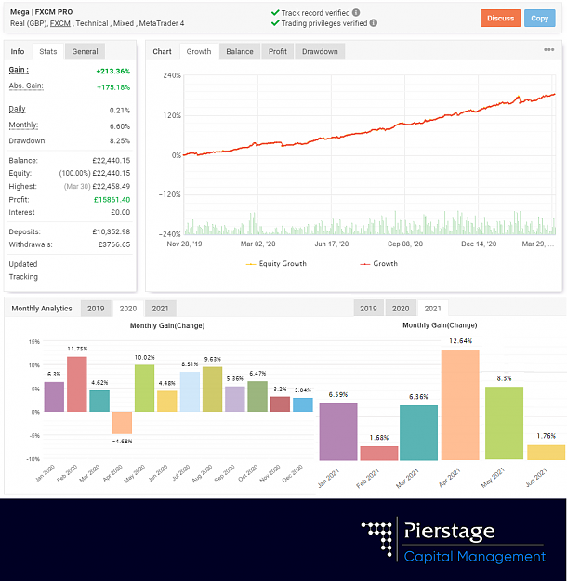Viewport: 567px width, 581px height.
Task: Click the Feb 2021 1.68% bar
Action: (x=379, y=453)
